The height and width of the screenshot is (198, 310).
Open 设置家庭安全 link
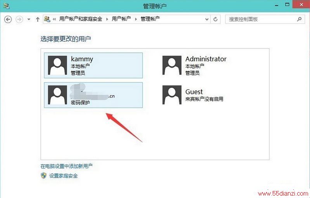[63, 175]
